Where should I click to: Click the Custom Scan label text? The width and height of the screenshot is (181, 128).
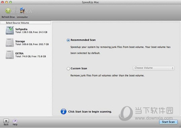point(79,68)
